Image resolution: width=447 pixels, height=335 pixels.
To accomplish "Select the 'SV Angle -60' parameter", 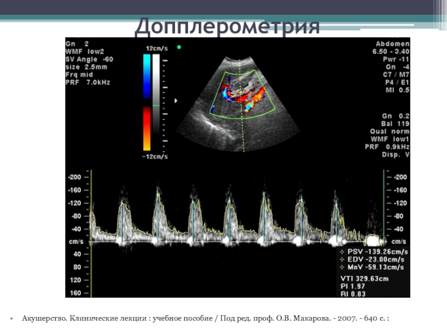I will click(89, 59).
